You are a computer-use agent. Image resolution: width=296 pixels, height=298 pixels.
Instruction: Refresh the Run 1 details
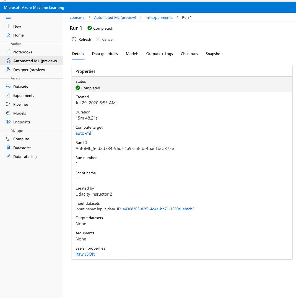coord(81,39)
